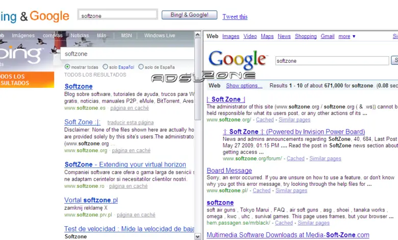Click Similar pages for www.softzone.org/forum/
Screen dimensions: 398x240
click(x=325, y=158)
